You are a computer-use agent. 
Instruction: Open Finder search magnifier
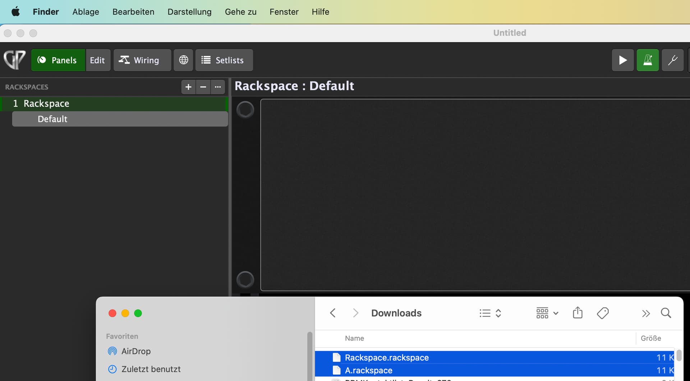tap(666, 313)
